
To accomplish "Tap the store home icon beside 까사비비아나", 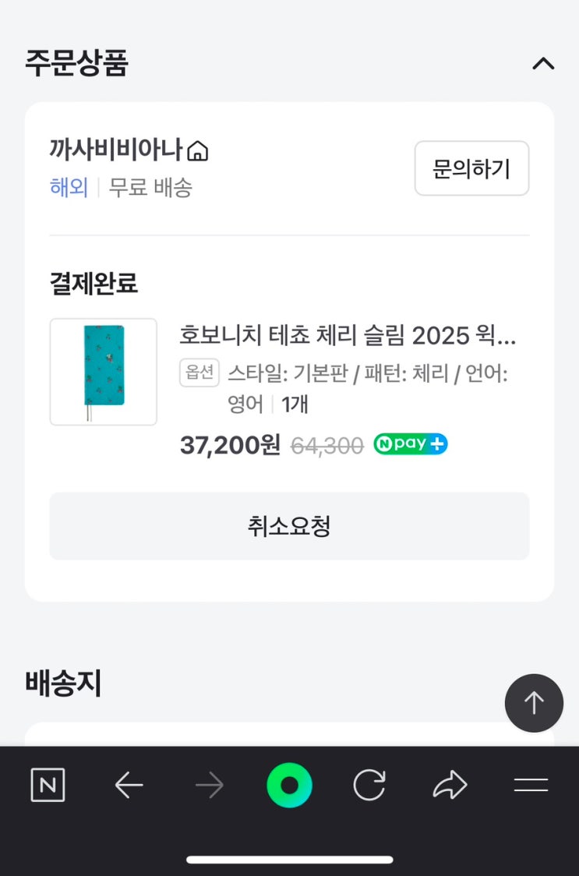I will coord(199,150).
